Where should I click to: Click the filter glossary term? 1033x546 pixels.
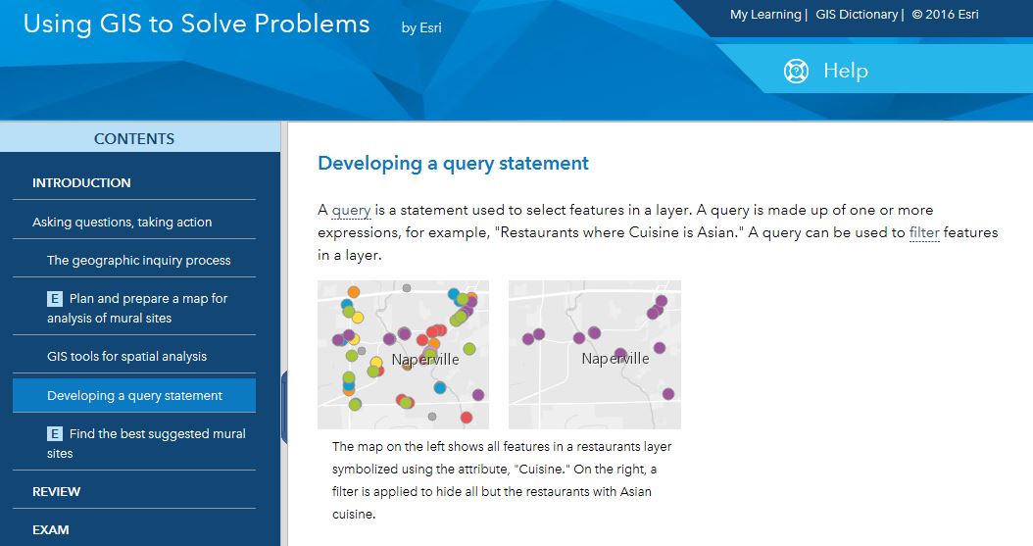pos(924,232)
